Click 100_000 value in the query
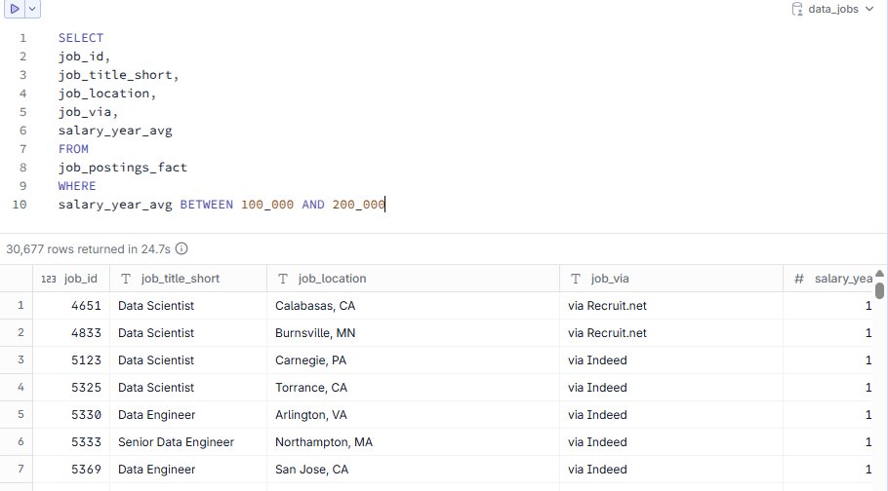888x491 pixels. coord(267,205)
